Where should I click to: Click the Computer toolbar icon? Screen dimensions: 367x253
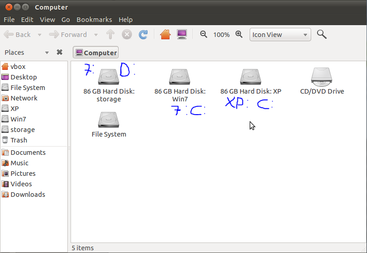point(182,35)
